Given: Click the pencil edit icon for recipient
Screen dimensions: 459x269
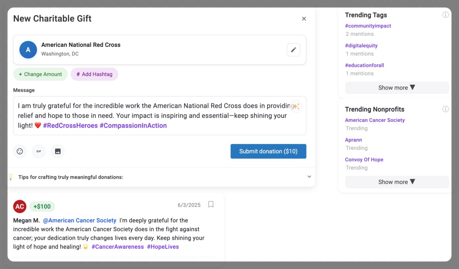Looking at the screenshot, I should click(293, 50).
